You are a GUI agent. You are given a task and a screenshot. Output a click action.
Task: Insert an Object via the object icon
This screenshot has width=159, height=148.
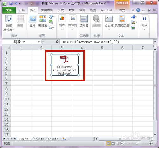[133, 28]
